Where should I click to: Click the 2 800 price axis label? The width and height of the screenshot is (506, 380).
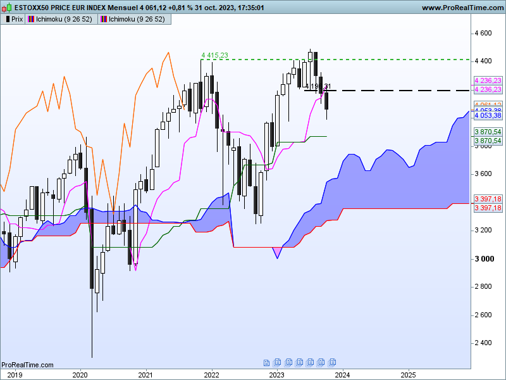click(483, 287)
